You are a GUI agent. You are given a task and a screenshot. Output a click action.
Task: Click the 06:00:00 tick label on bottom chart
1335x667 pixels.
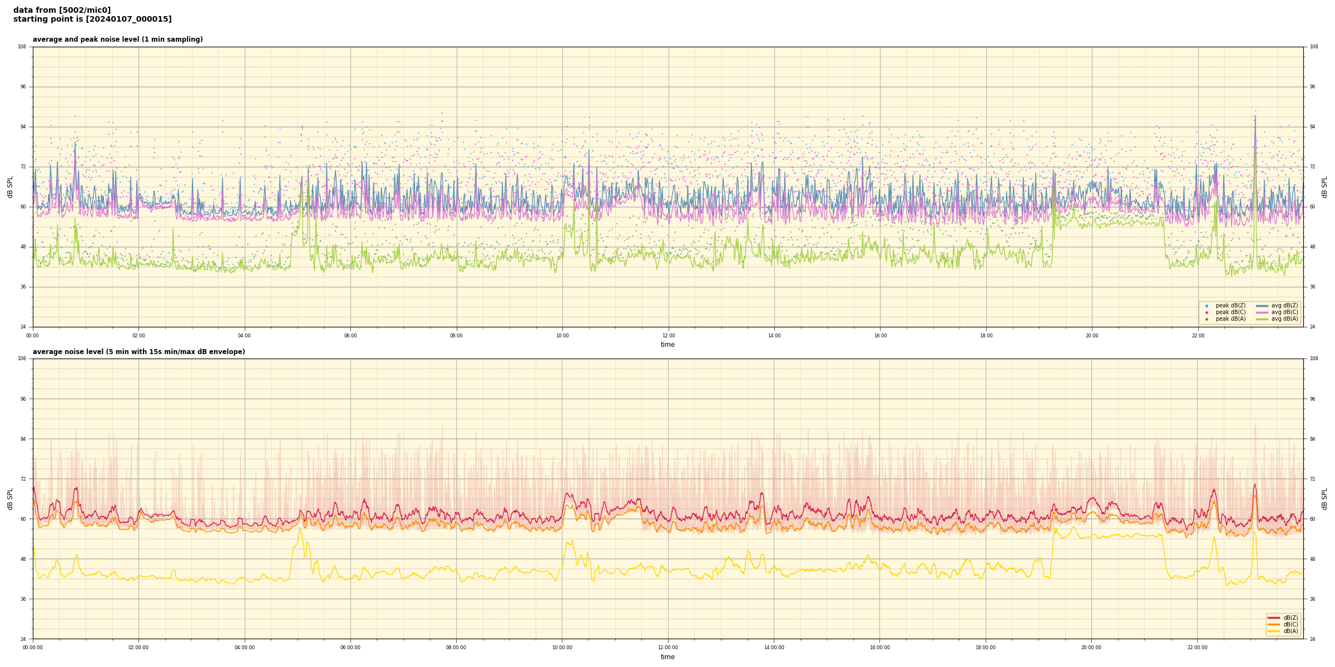[350, 648]
